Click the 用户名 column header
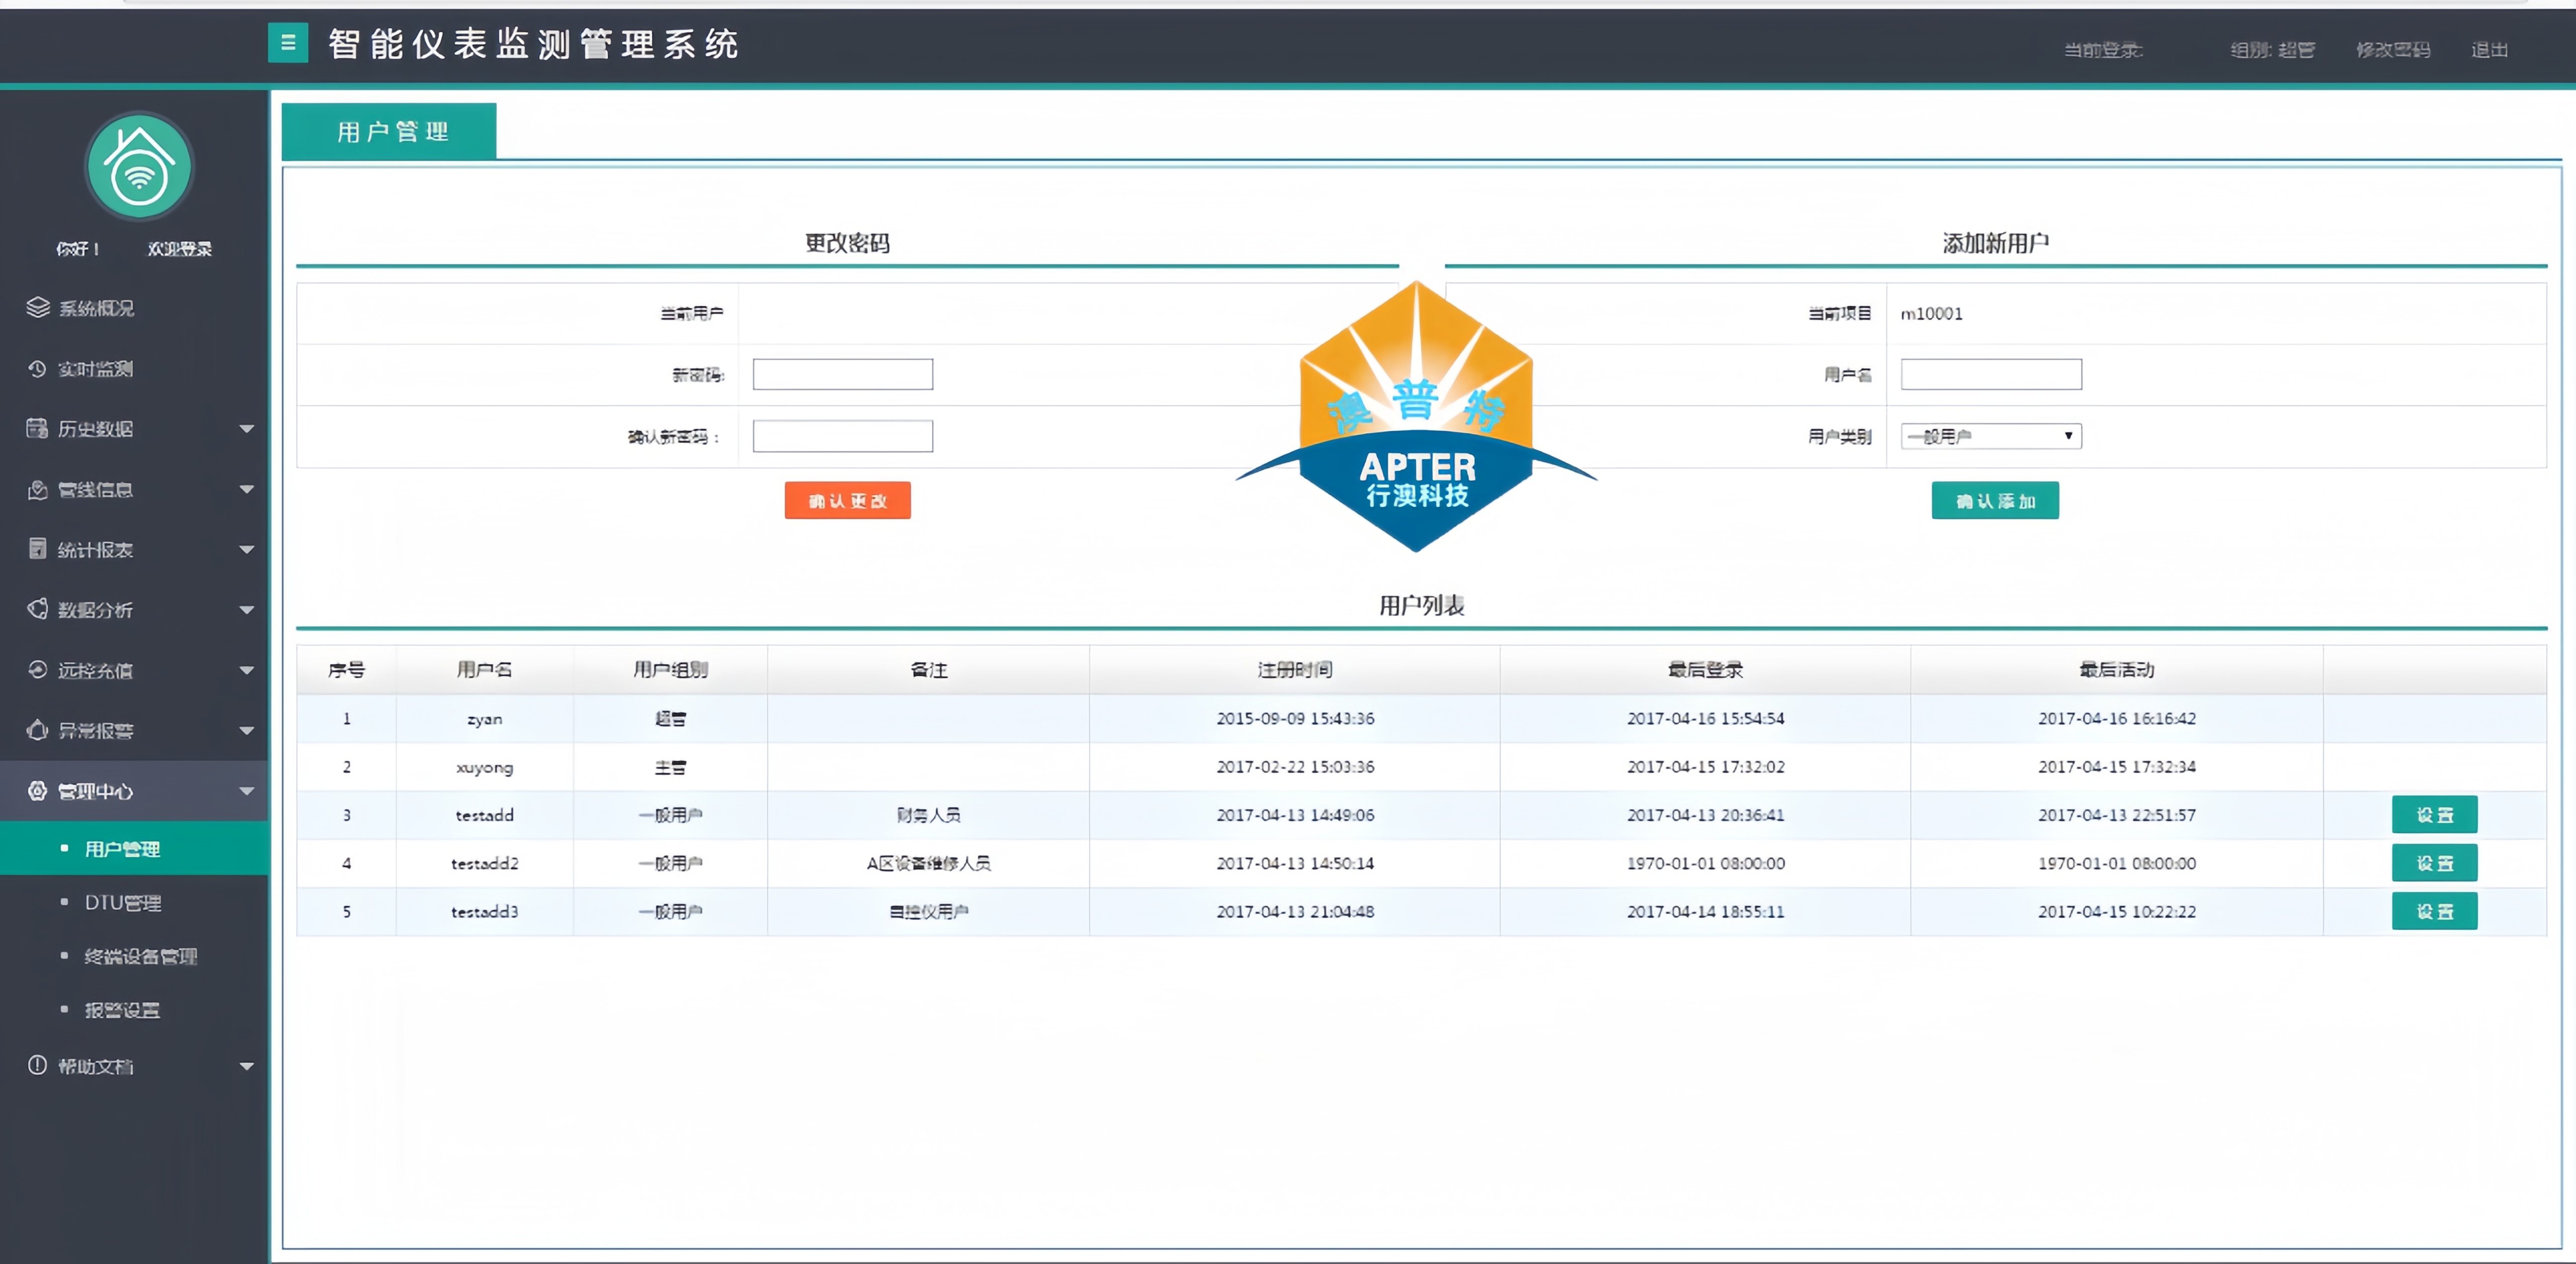This screenshot has height=1264, width=2576. point(484,670)
